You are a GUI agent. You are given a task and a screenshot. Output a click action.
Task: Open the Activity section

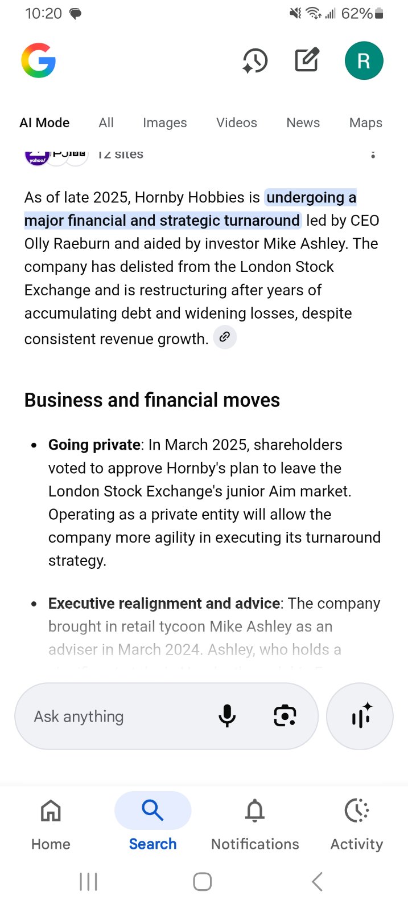357,824
